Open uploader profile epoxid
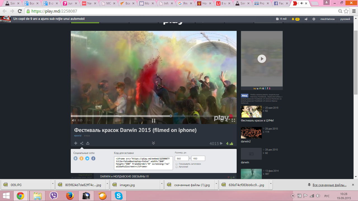Viewport: 358px width, 201px height. click(x=77, y=136)
